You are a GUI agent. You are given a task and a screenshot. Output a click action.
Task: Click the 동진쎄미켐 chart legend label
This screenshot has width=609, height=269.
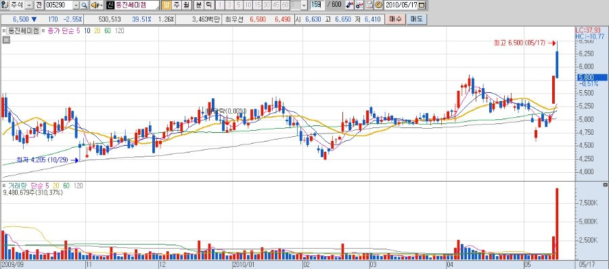(23, 31)
